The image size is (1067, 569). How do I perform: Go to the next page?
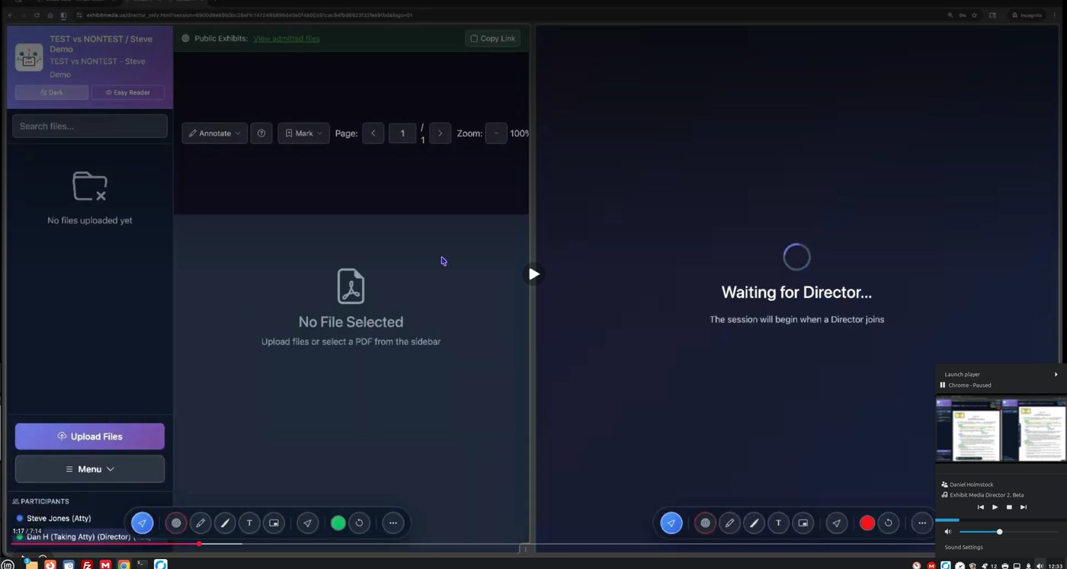click(x=441, y=133)
